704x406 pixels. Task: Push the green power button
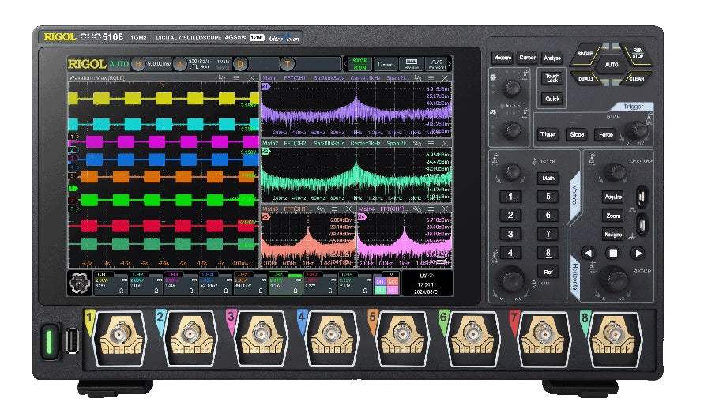tap(50, 340)
